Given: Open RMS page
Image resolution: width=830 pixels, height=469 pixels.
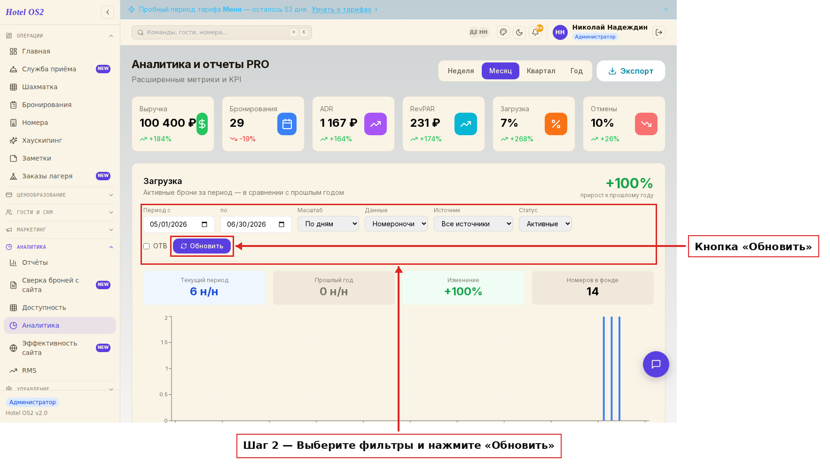Looking at the screenshot, I should 60,370.
